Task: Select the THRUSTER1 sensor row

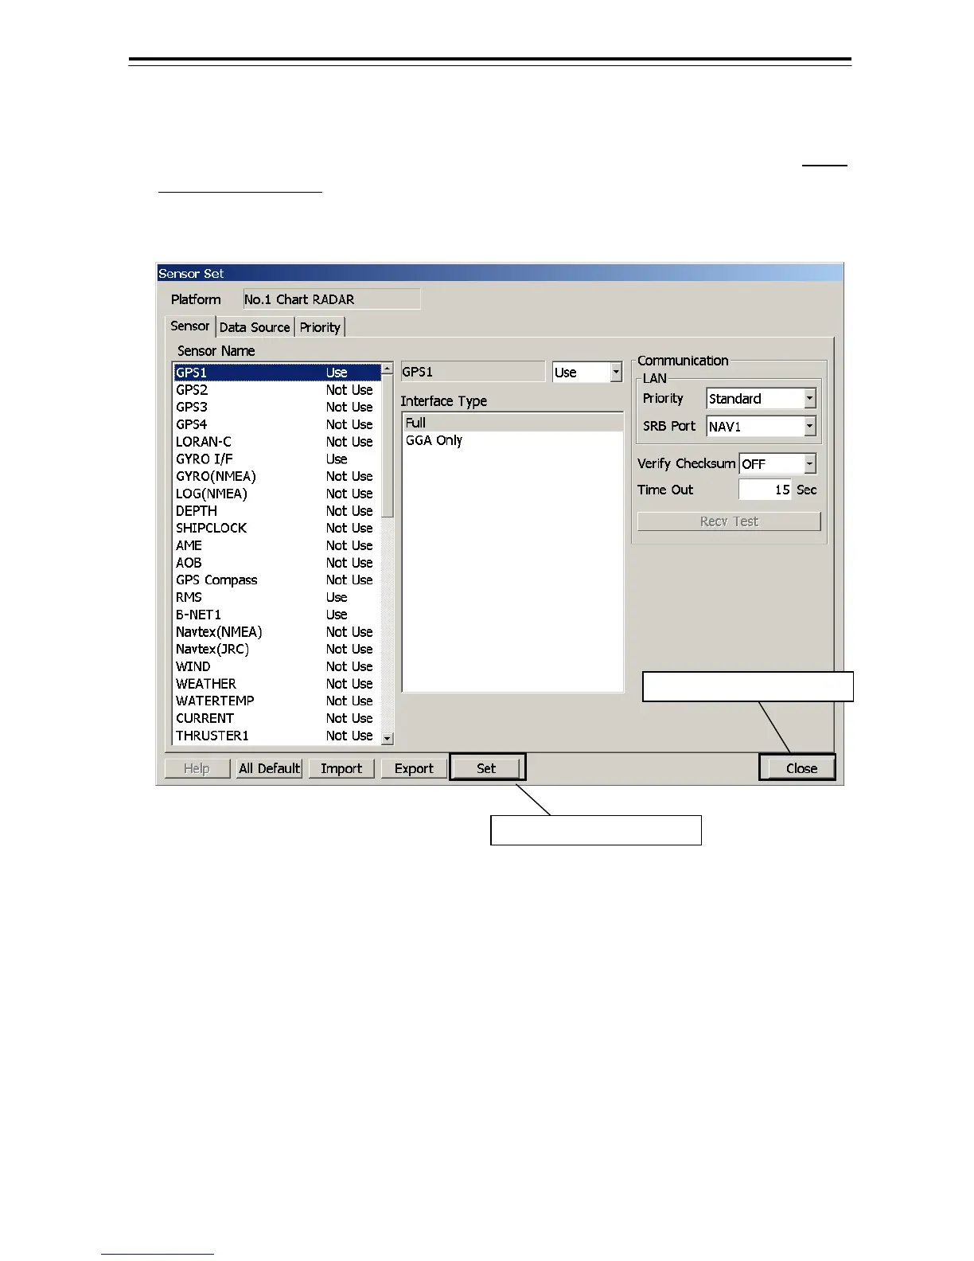Action: (277, 736)
